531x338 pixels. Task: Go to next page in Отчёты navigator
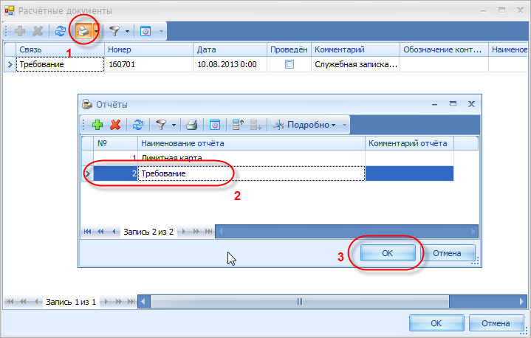(196, 232)
